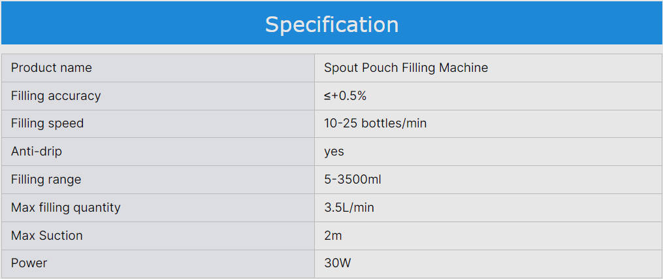Click the Filling range label
The image size is (663, 279).
coord(46,180)
